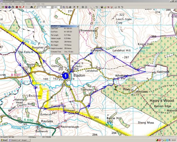This screenshot has width=177, height=142.
Task: Close the Information popup panel
Action: click(x=78, y=26)
